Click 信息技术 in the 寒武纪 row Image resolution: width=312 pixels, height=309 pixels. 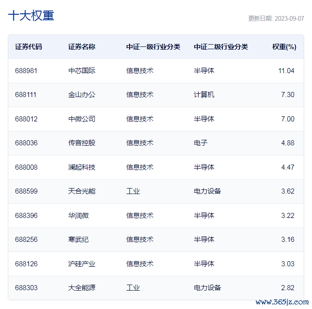click(x=140, y=240)
